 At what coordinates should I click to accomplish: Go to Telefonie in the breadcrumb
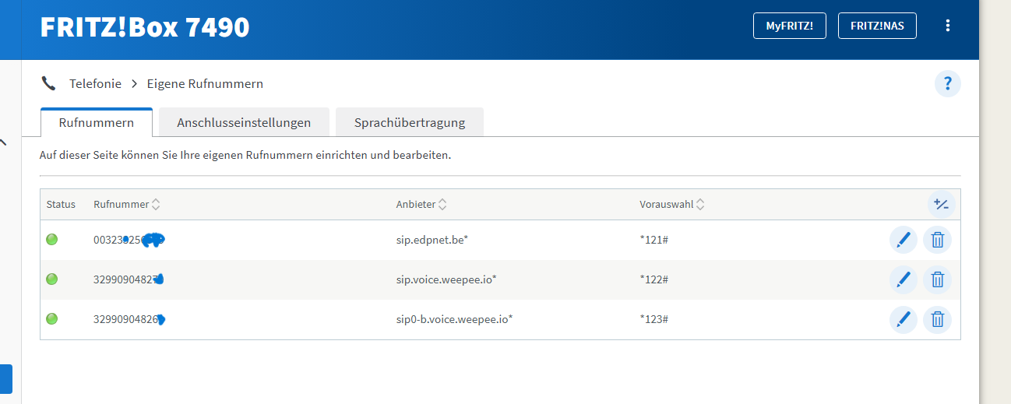(x=95, y=83)
